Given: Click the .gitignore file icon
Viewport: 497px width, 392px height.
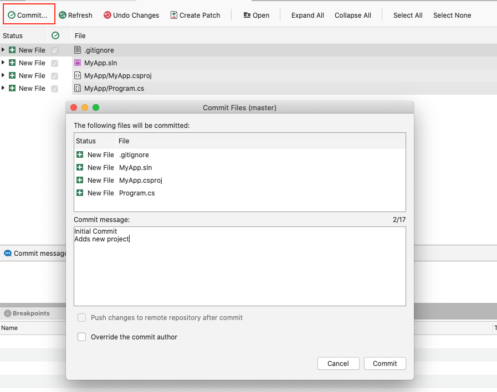Looking at the screenshot, I should click(76, 50).
